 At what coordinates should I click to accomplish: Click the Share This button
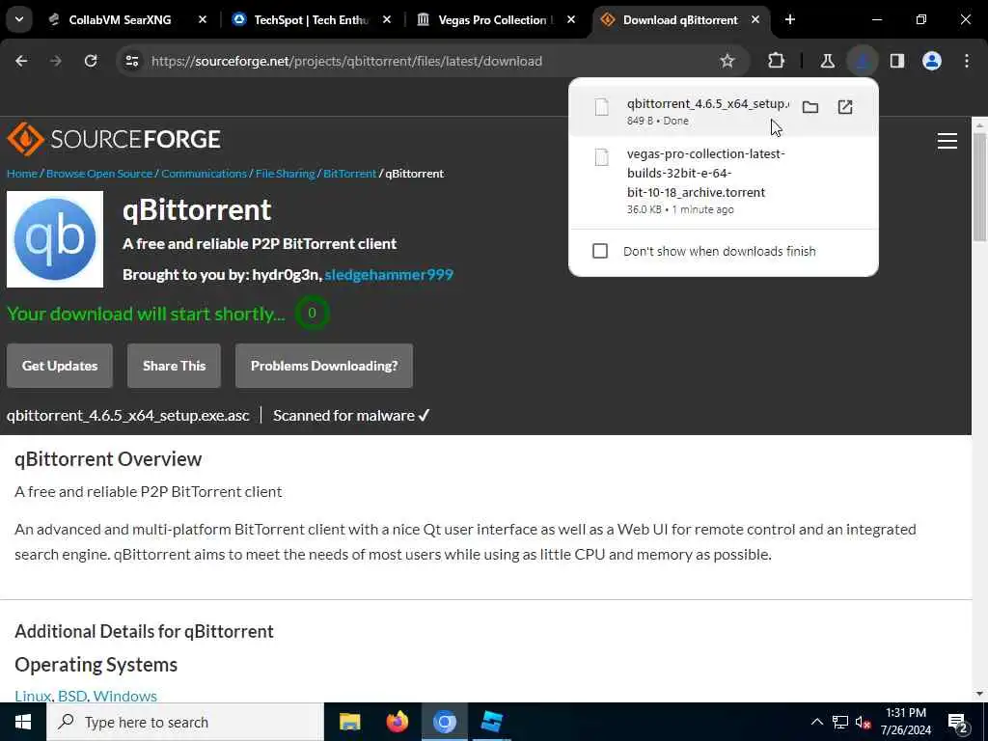click(174, 366)
